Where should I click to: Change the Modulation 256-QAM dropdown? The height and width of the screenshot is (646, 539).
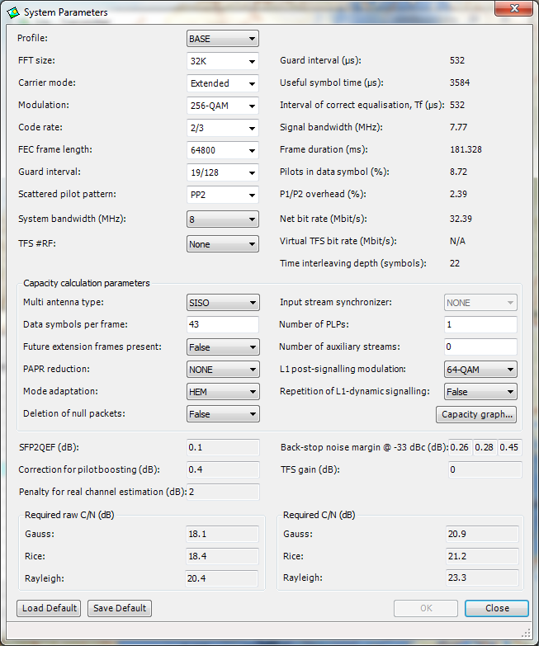(x=223, y=106)
